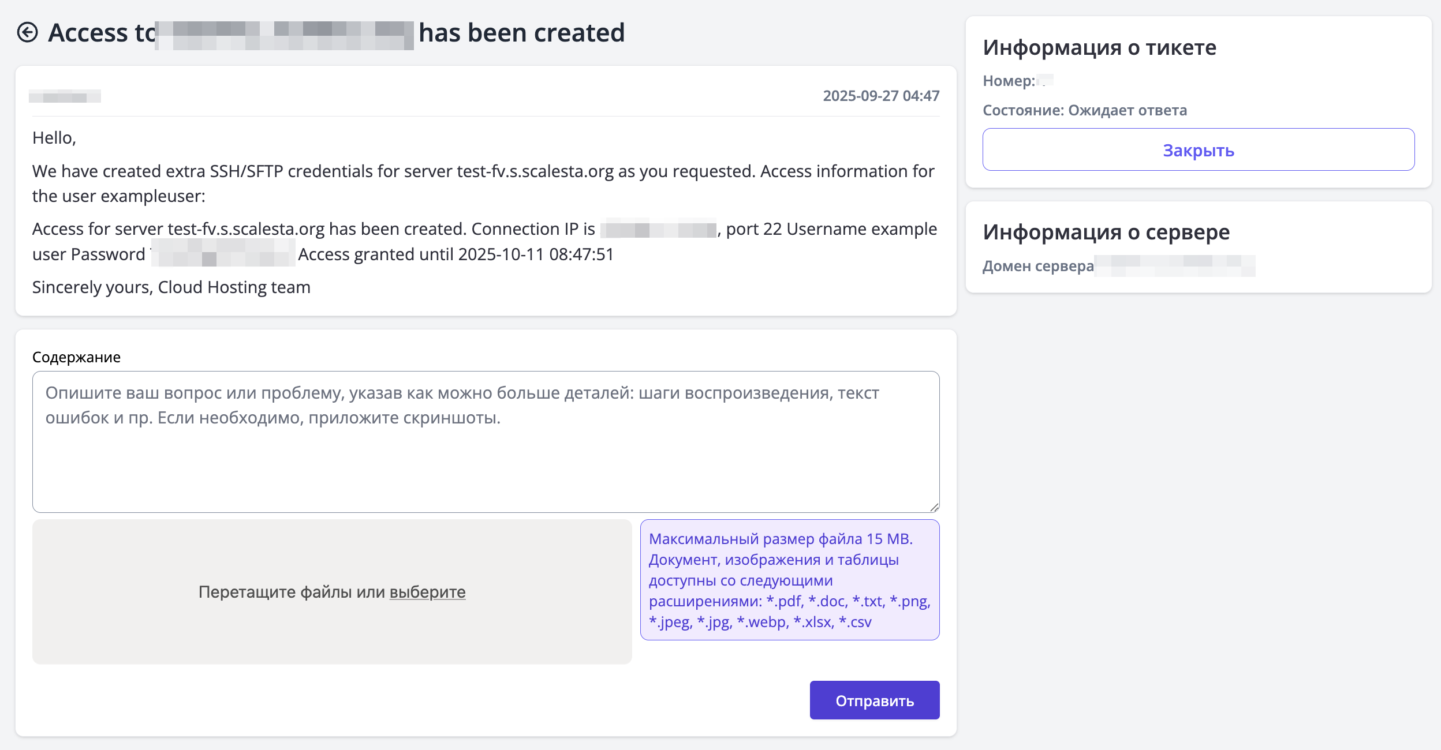This screenshot has width=1441, height=750.
Task: Click the Номер ticket number label
Action: 1009,81
